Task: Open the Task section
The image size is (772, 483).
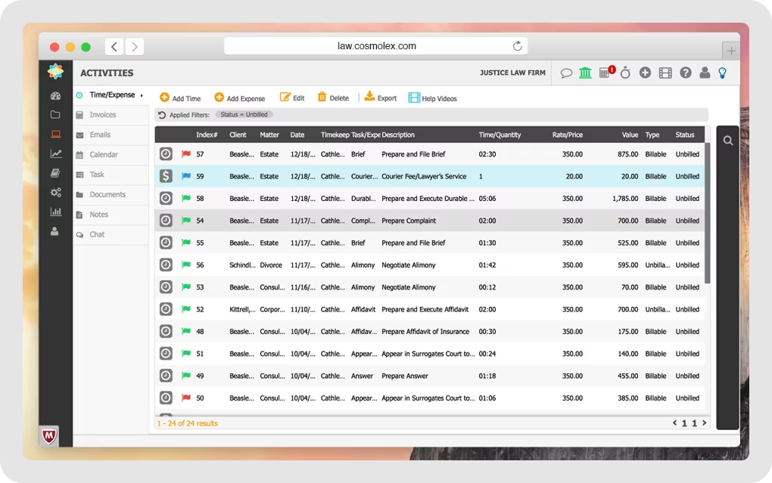Action: (111, 175)
